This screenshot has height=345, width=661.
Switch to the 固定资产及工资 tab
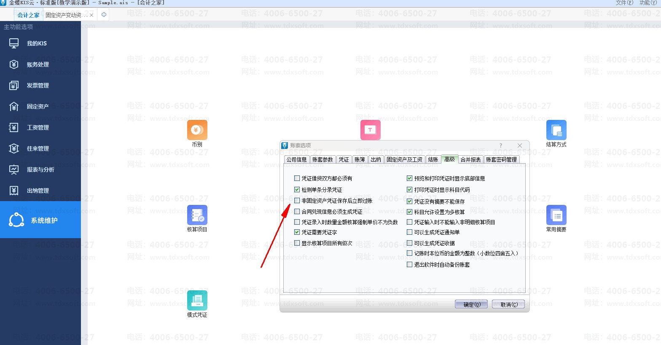[x=404, y=159]
